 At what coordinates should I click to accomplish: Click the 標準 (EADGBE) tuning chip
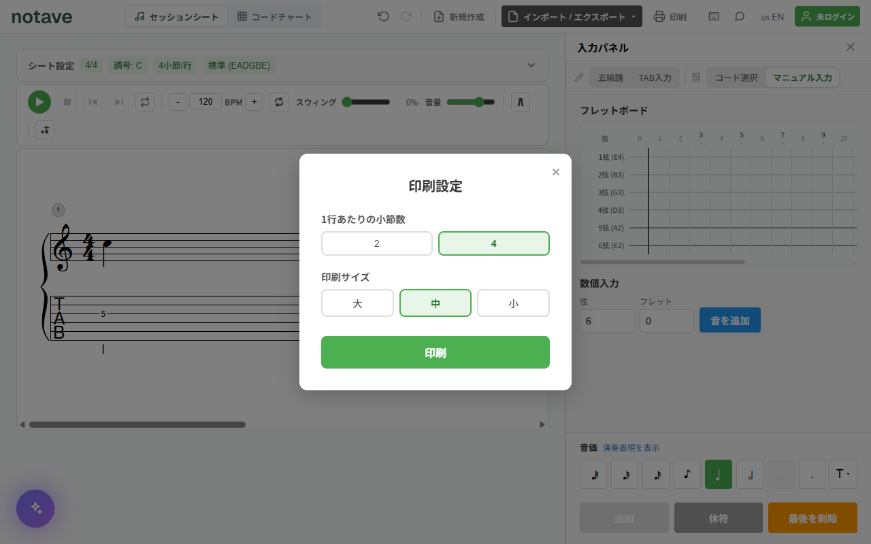[240, 65]
